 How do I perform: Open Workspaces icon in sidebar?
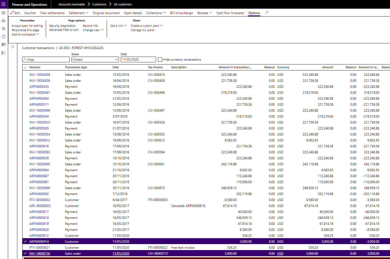pyautogui.click(x=4, y=45)
